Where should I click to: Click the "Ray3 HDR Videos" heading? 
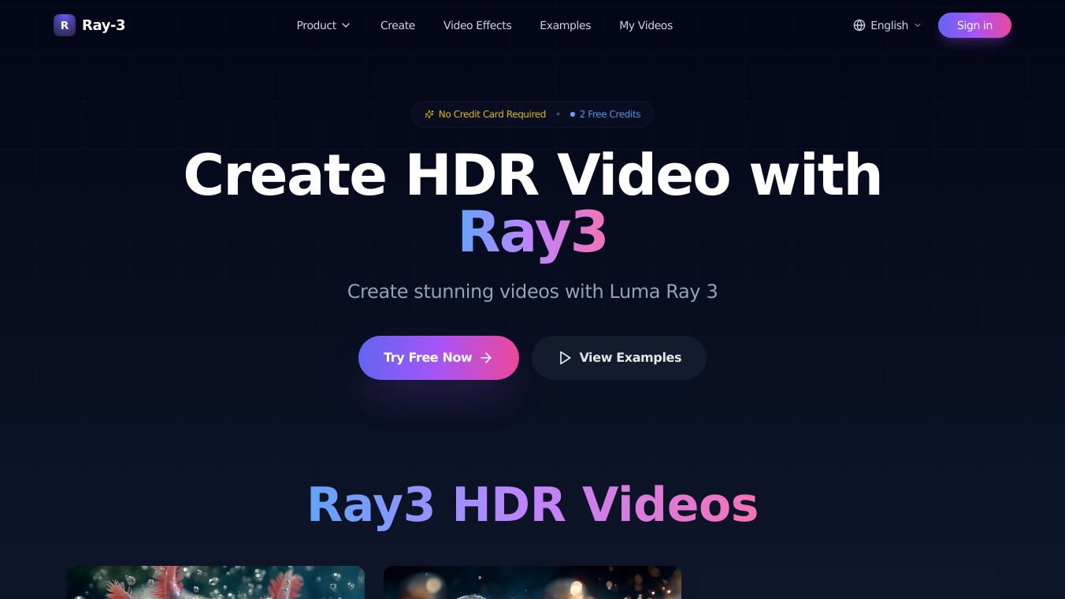pos(532,504)
